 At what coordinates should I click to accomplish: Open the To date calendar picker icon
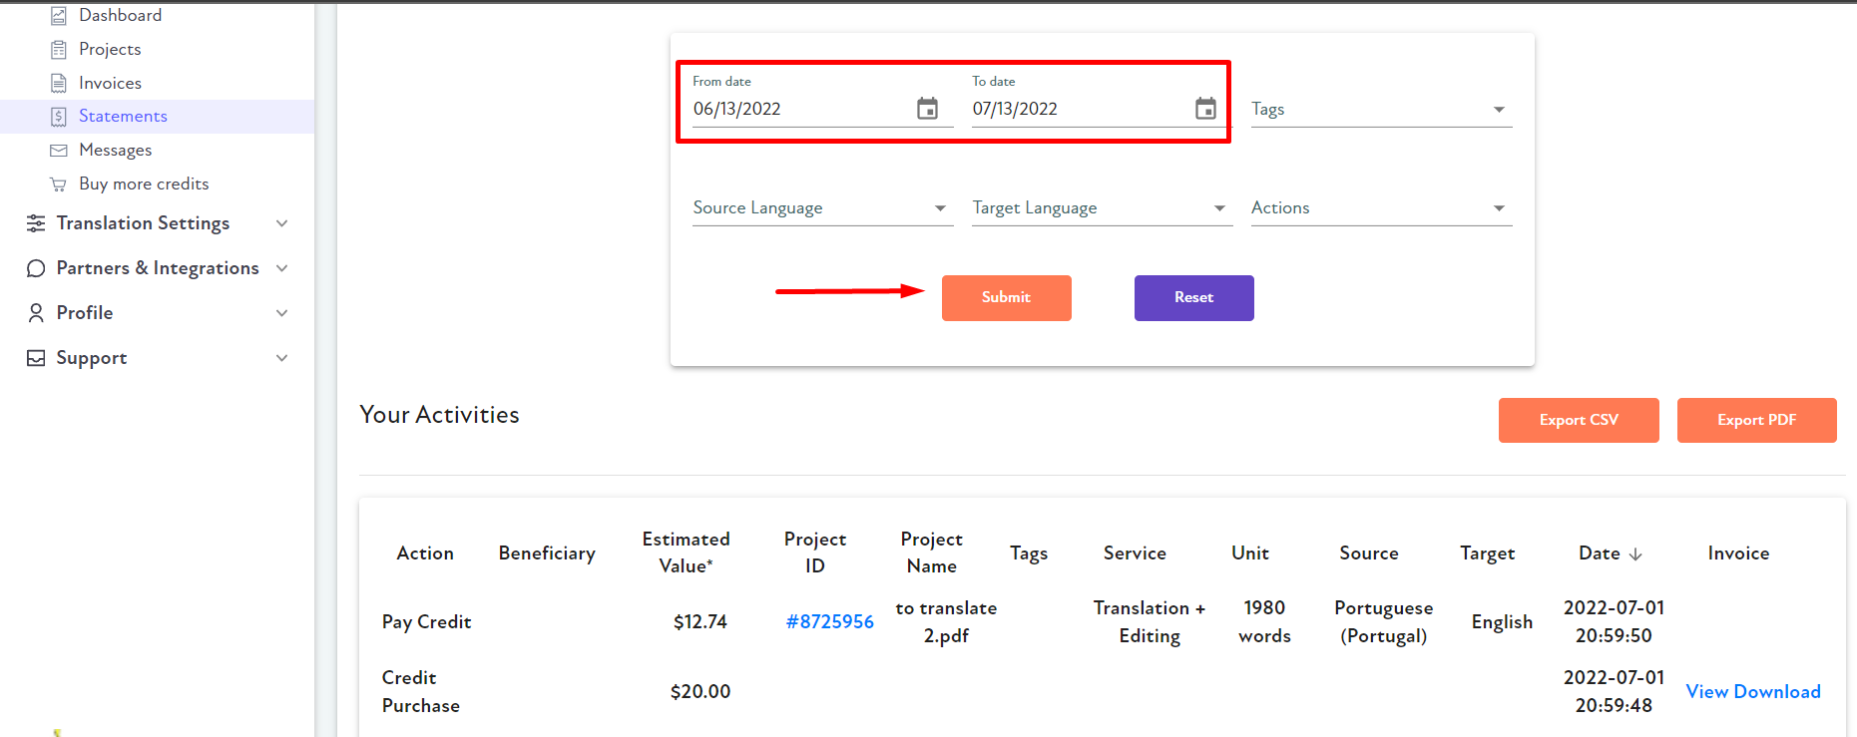point(1205,109)
